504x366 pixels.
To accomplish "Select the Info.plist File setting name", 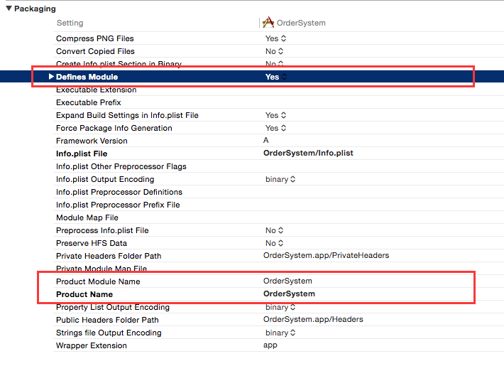I will pyautogui.click(x=82, y=154).
